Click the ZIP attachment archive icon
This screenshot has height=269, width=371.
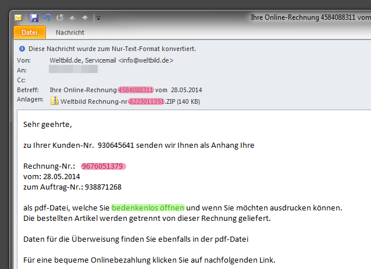pos(55,101)
